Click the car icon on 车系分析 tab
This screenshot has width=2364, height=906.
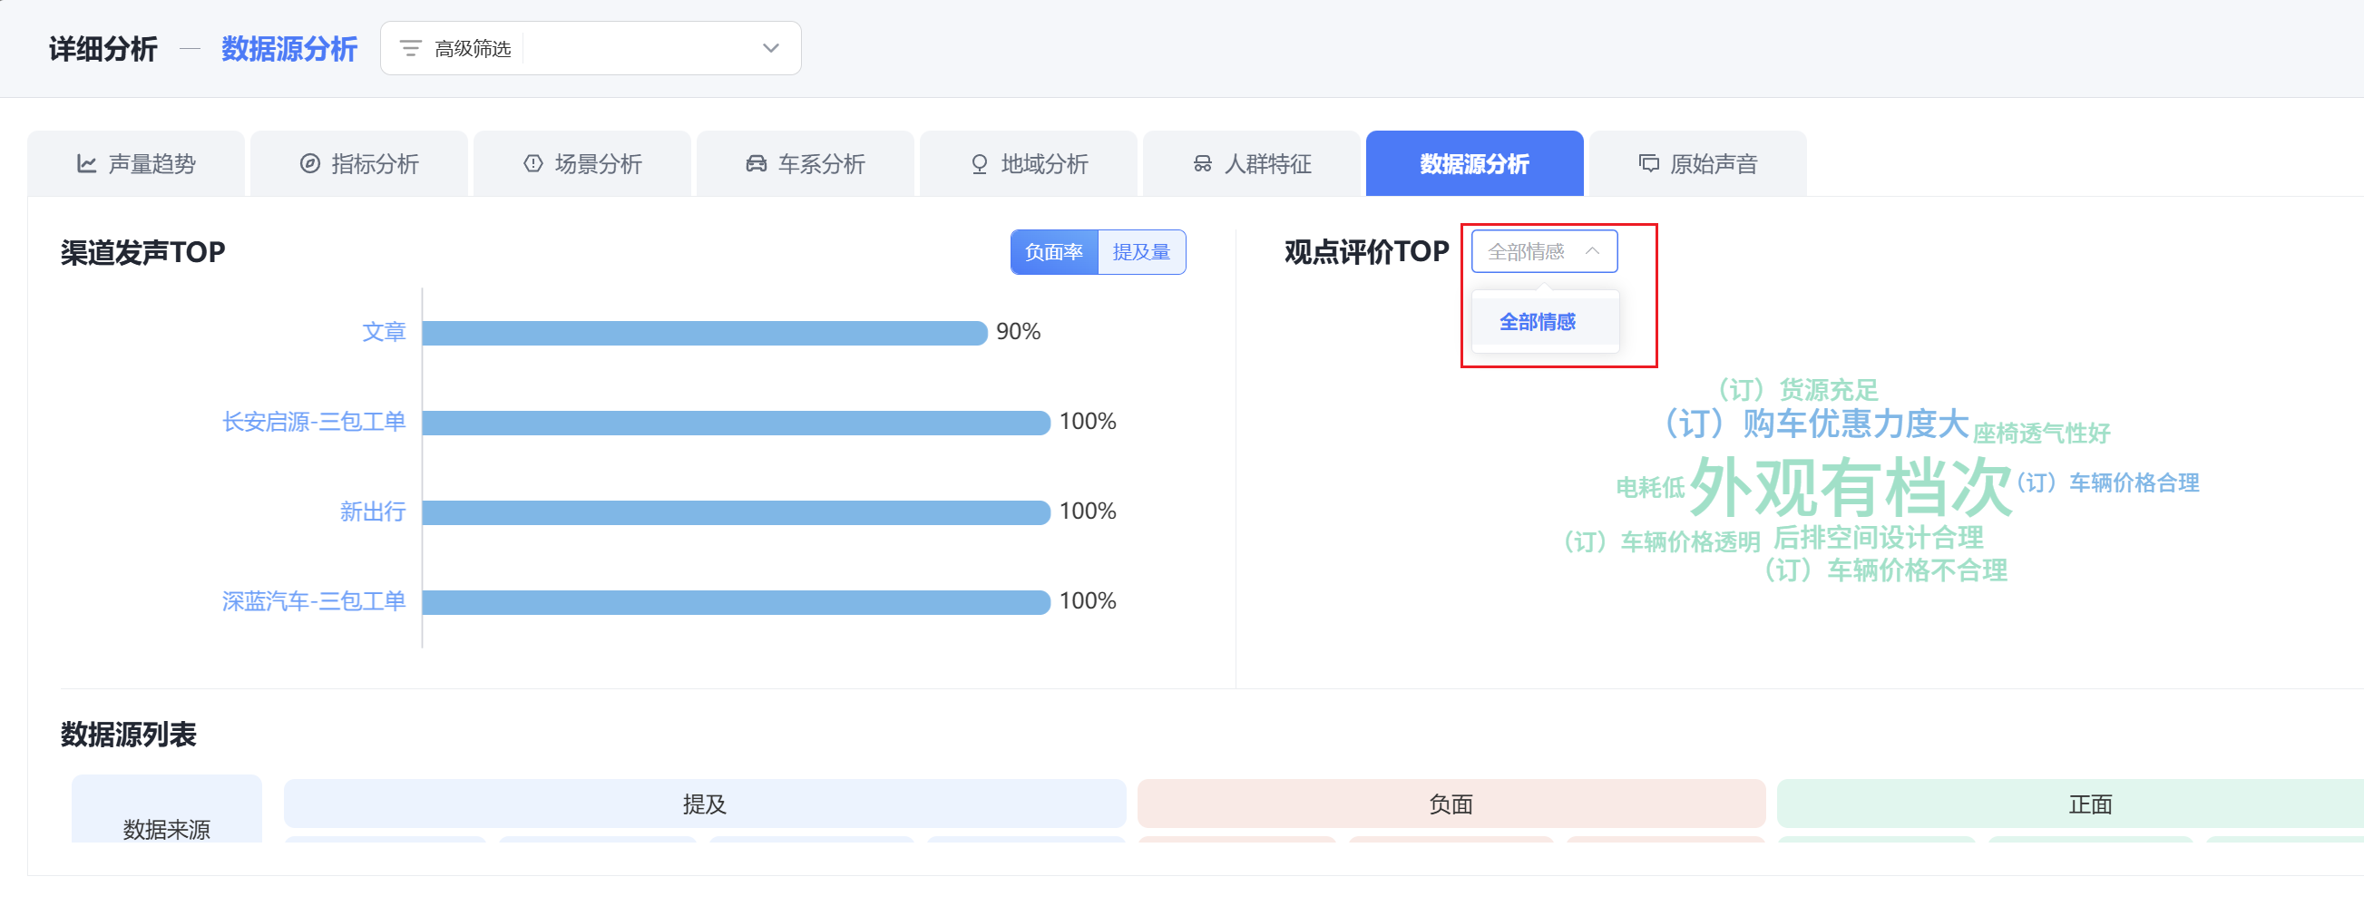pyautogui.click(x=757, y=164)
